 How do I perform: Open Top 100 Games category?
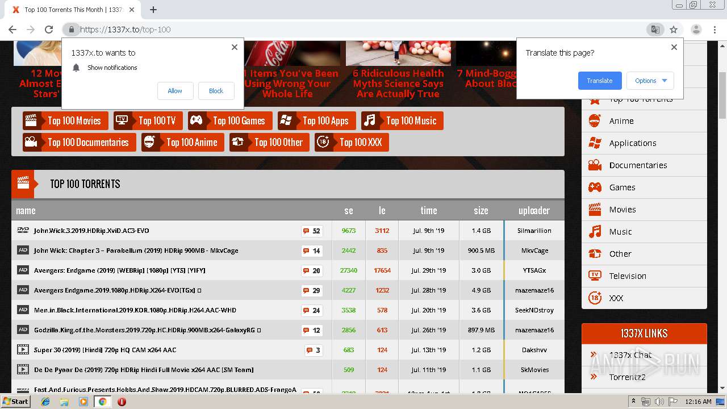pos(229,120)
